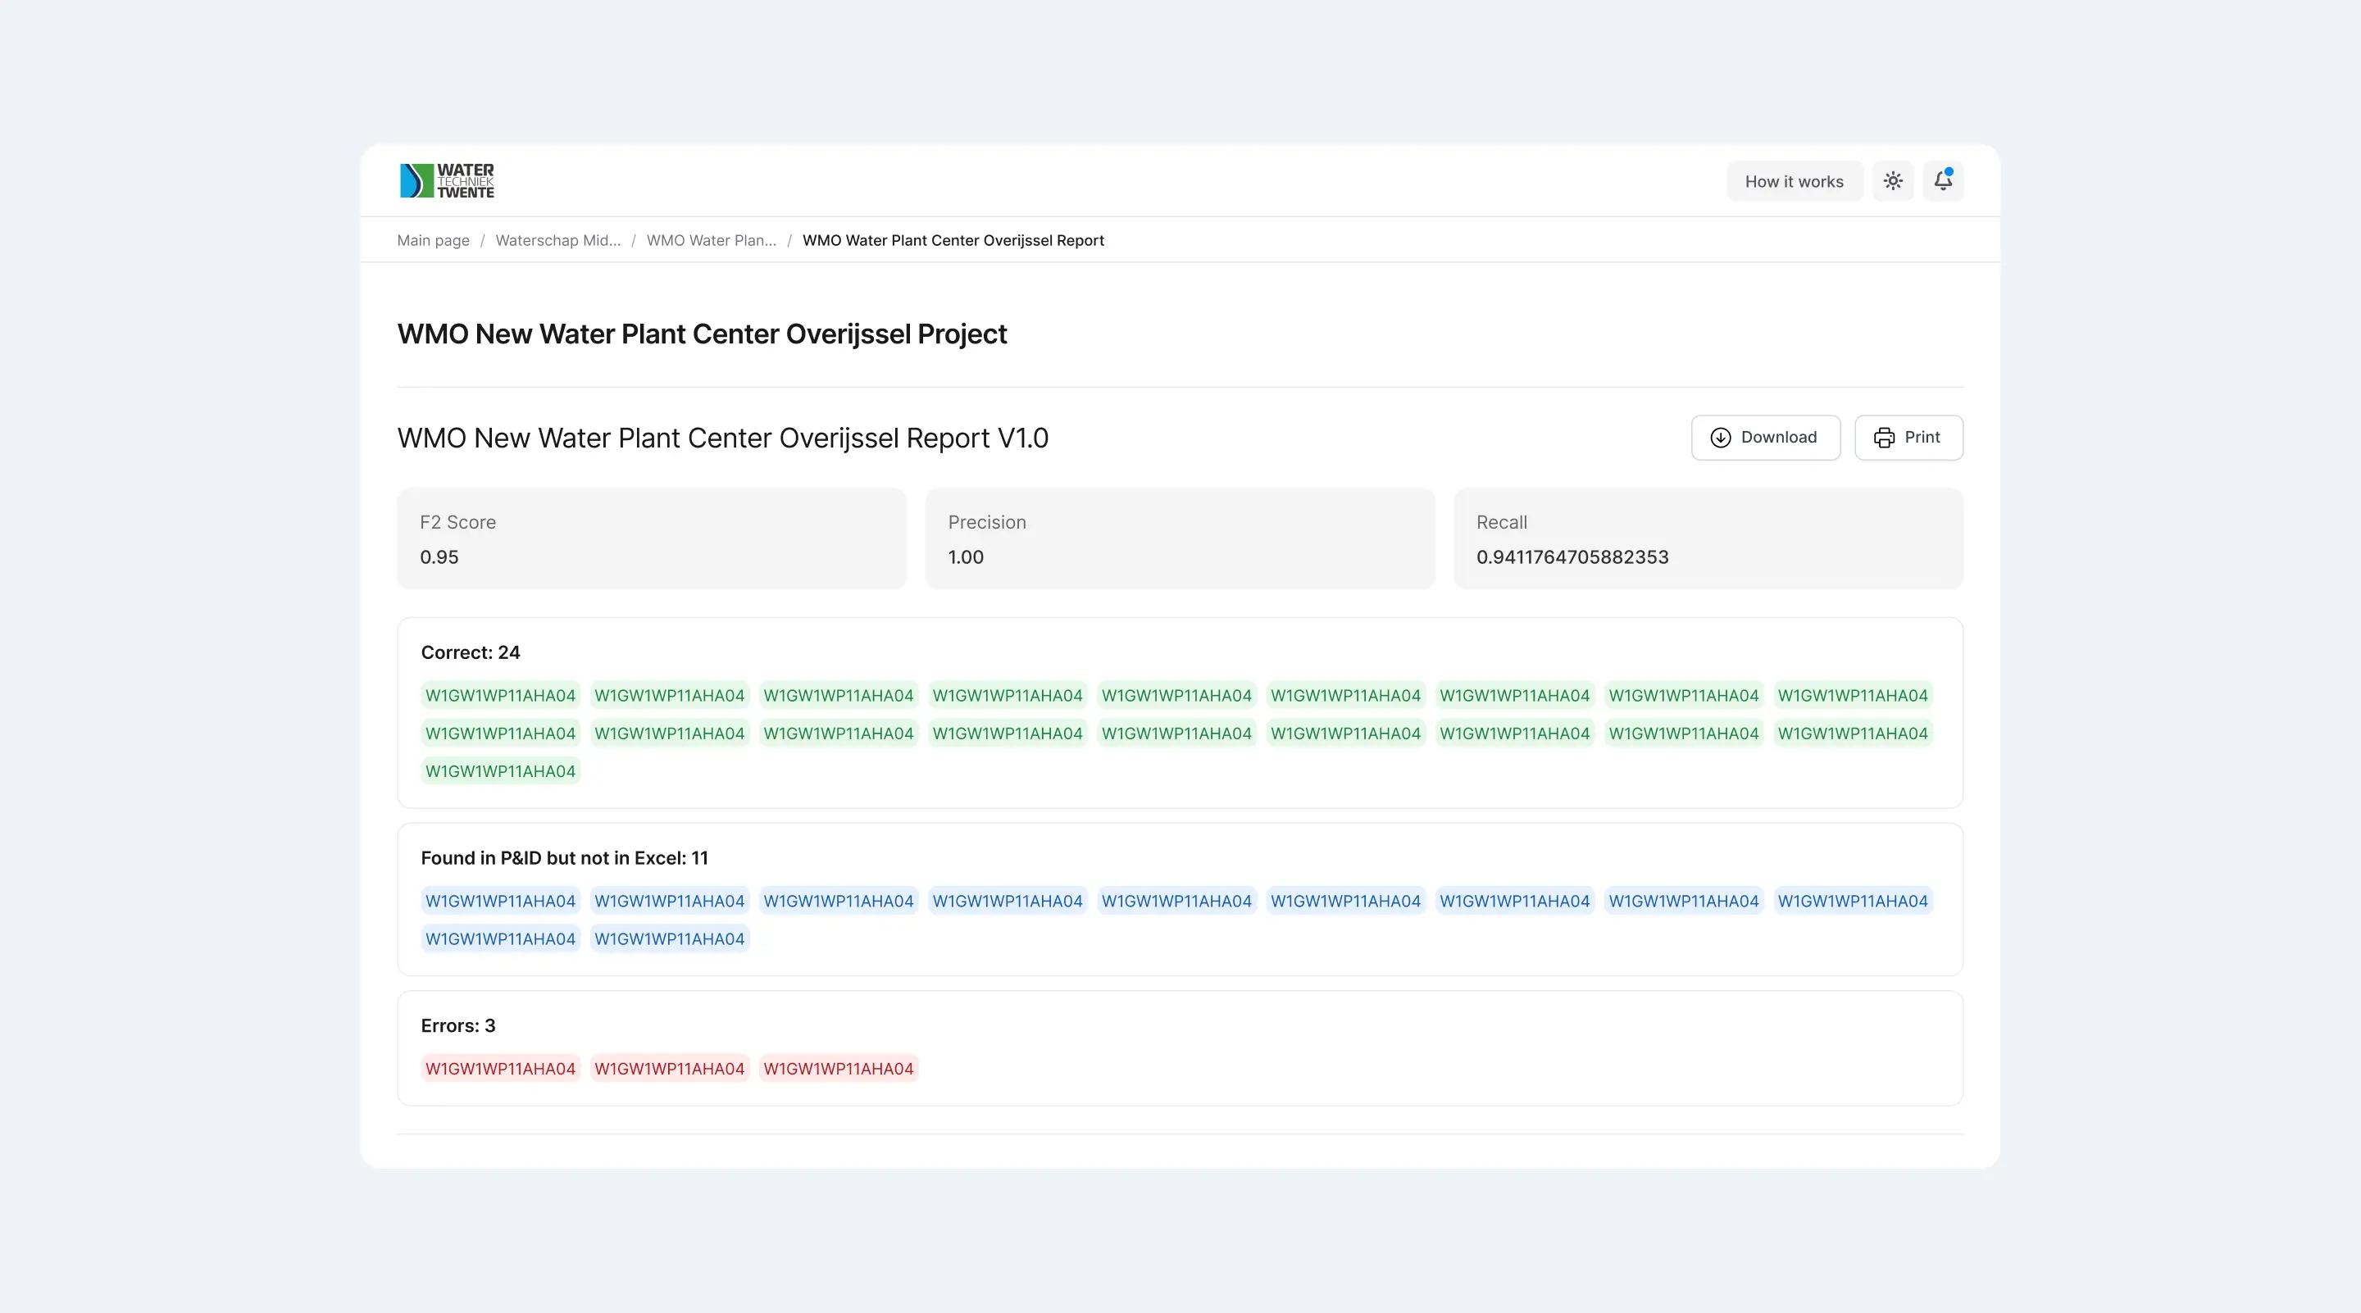Click the F2 Score value 0.95

(x=439, y=557)
